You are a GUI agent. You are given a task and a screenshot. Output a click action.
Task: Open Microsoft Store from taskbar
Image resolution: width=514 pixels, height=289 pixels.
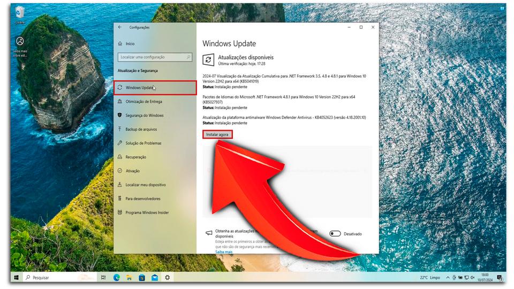click(x=142, y=278)
